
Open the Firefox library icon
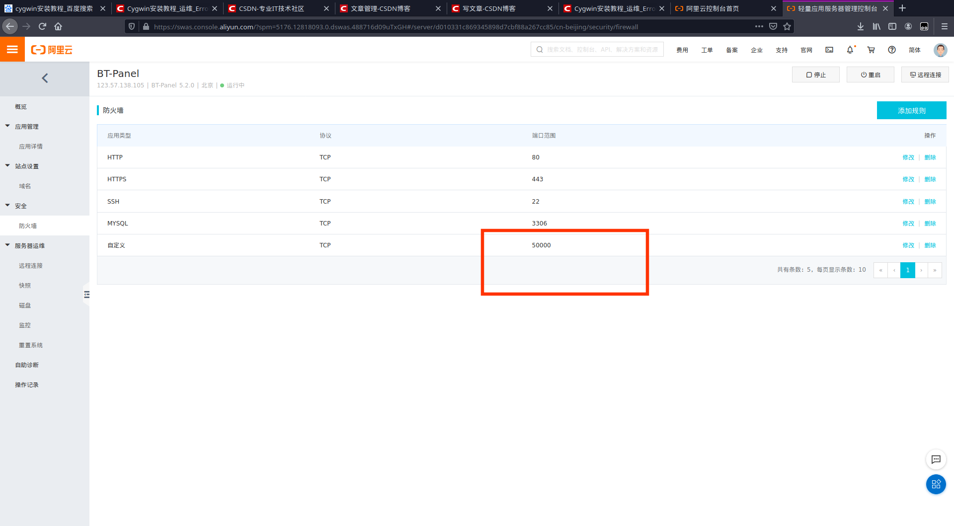876,26
